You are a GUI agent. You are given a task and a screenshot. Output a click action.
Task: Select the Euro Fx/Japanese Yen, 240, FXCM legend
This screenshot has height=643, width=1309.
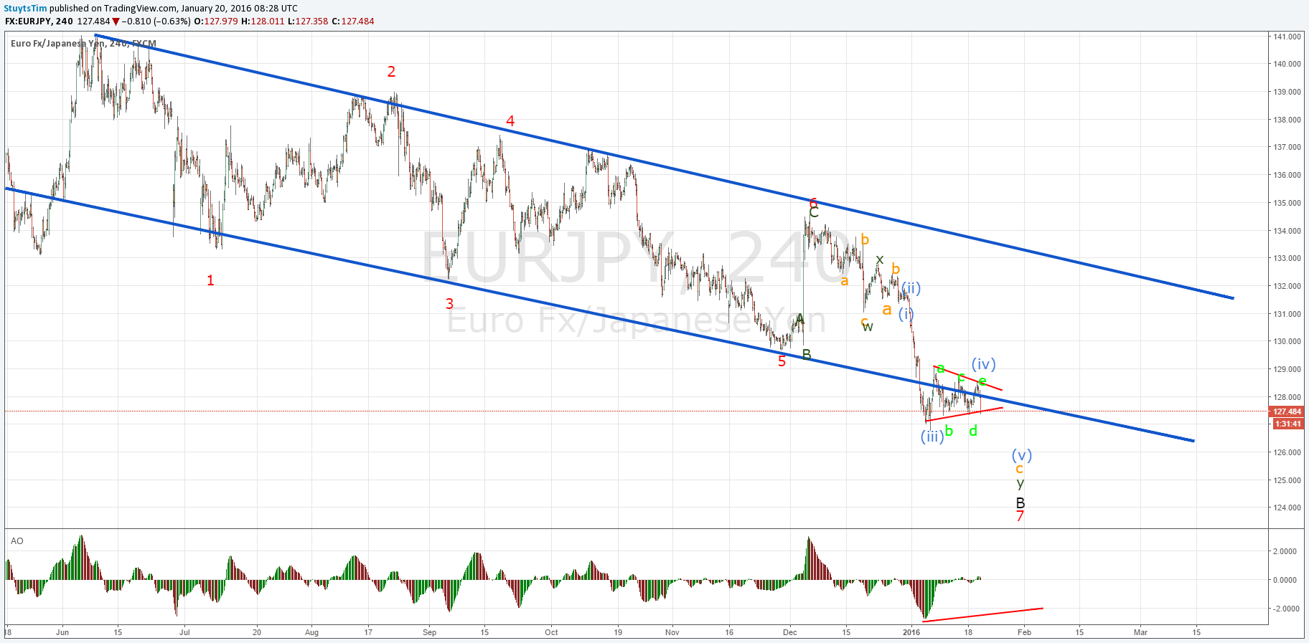tap(83, 44)
